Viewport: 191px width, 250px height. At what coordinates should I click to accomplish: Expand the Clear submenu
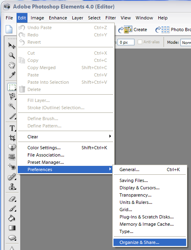pyautogui.click(x=65, y=137)
